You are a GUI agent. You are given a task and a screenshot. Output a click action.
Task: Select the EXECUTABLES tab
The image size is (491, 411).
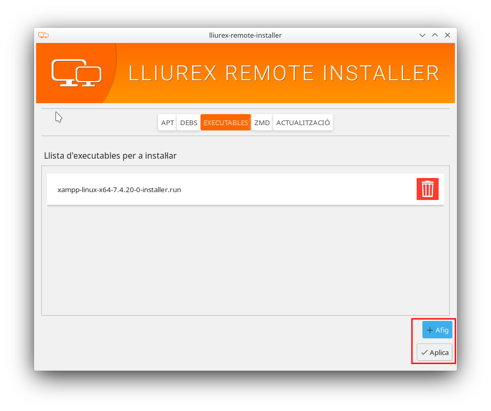(226, 123)
